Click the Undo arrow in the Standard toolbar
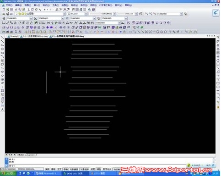Viewport: 221px width, 176px height. click(x=45, y=10)
